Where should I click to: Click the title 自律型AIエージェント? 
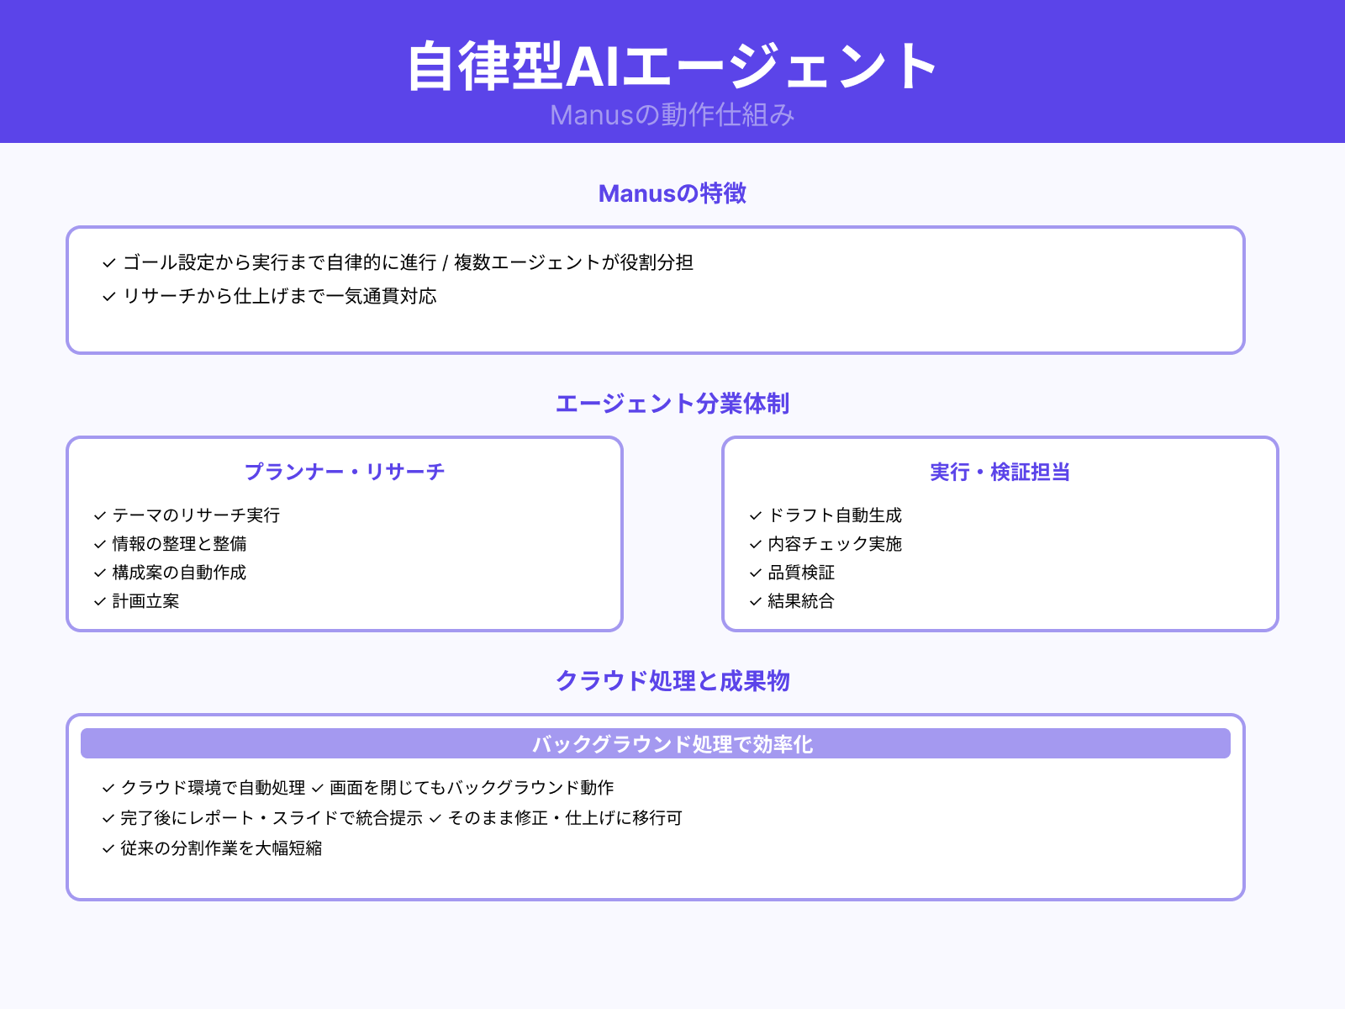pyautogui.click(x=672, y=66)
